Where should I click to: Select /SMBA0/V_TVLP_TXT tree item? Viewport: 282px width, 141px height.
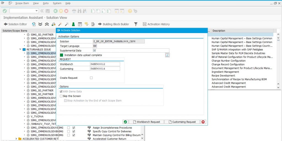click(x=43, y=124)
